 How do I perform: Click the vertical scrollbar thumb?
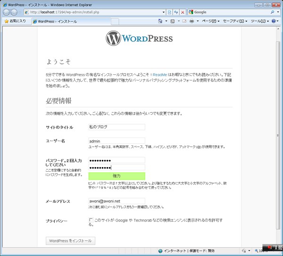click(278, 136)
